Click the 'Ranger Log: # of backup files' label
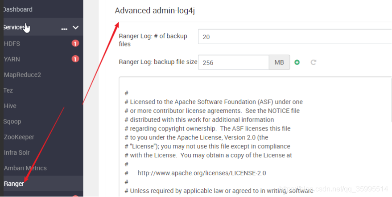Image resolution: width=392 pixels, height=197 pixels. click(x=153, y=40)
